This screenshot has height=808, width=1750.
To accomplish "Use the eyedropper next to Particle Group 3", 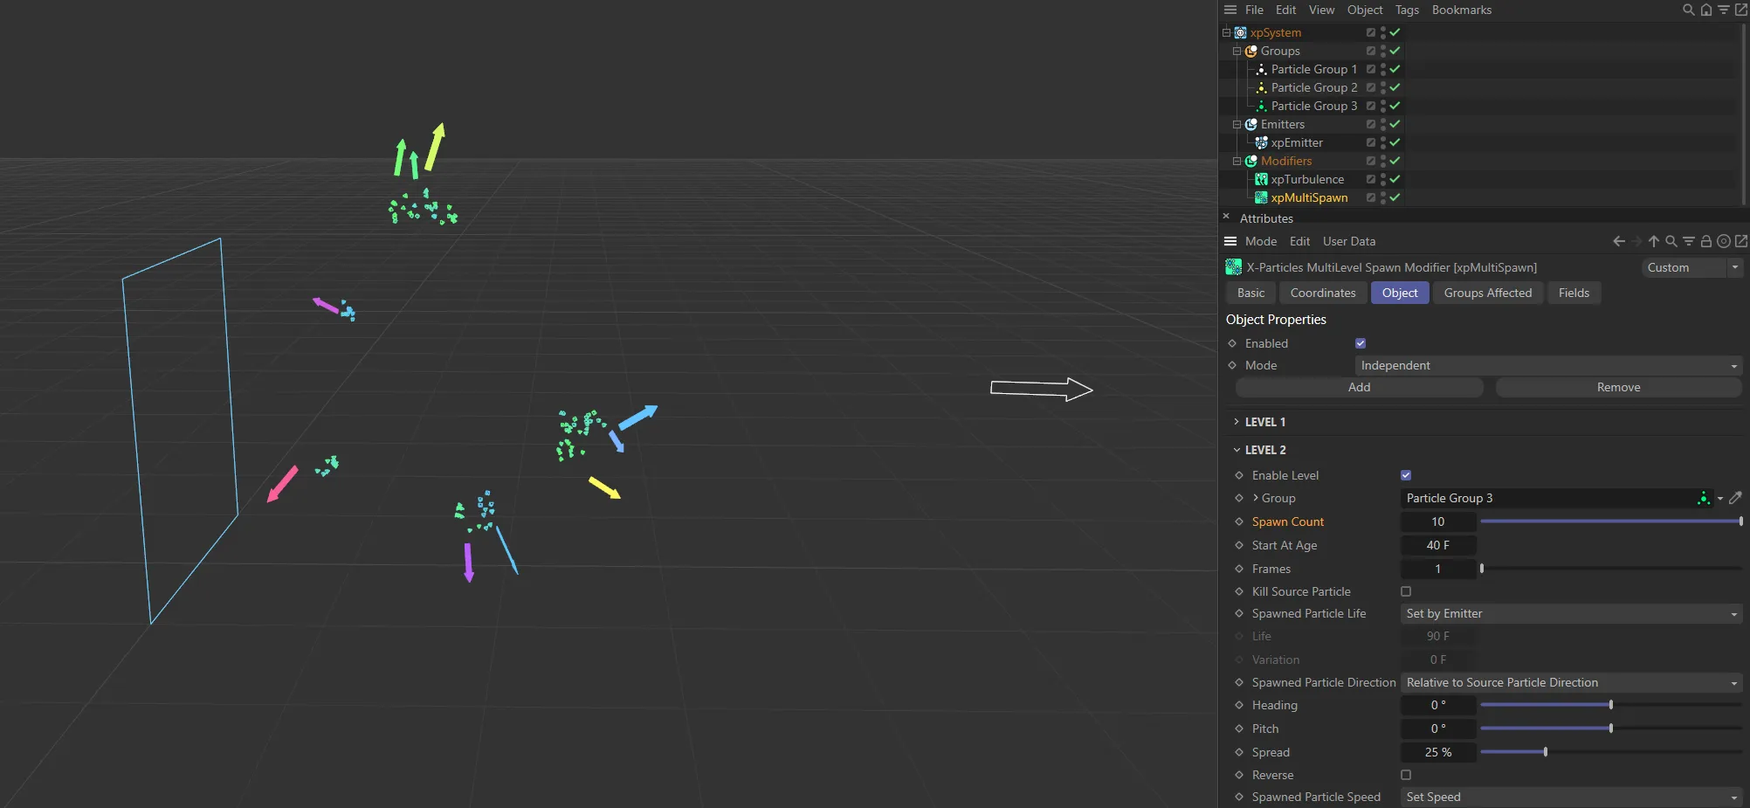I will [x=1736, y=498].
